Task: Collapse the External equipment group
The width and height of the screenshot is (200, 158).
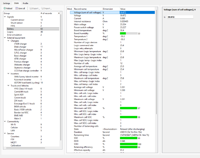Action: 5,38
